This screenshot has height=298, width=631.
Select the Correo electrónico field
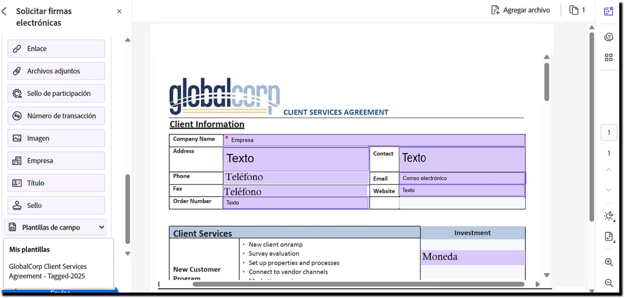point(462,178)
